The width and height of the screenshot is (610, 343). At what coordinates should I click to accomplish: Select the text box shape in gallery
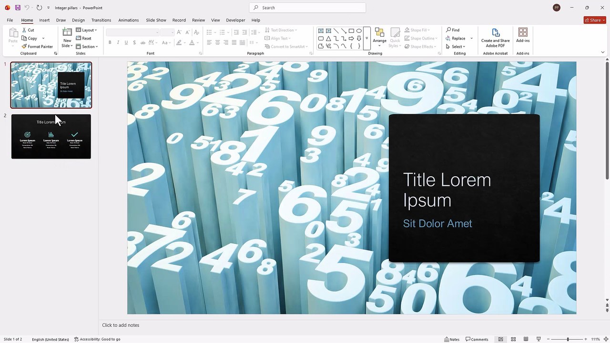coord(321,30)
